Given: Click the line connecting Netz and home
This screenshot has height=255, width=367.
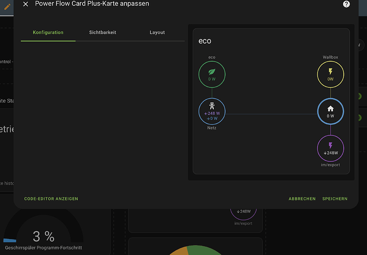Looking at the screenshot, I should tap(271, 114).
